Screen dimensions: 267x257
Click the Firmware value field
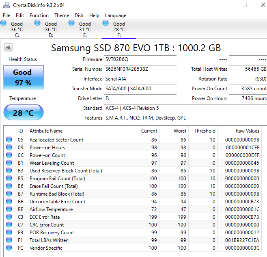(140, 59)
